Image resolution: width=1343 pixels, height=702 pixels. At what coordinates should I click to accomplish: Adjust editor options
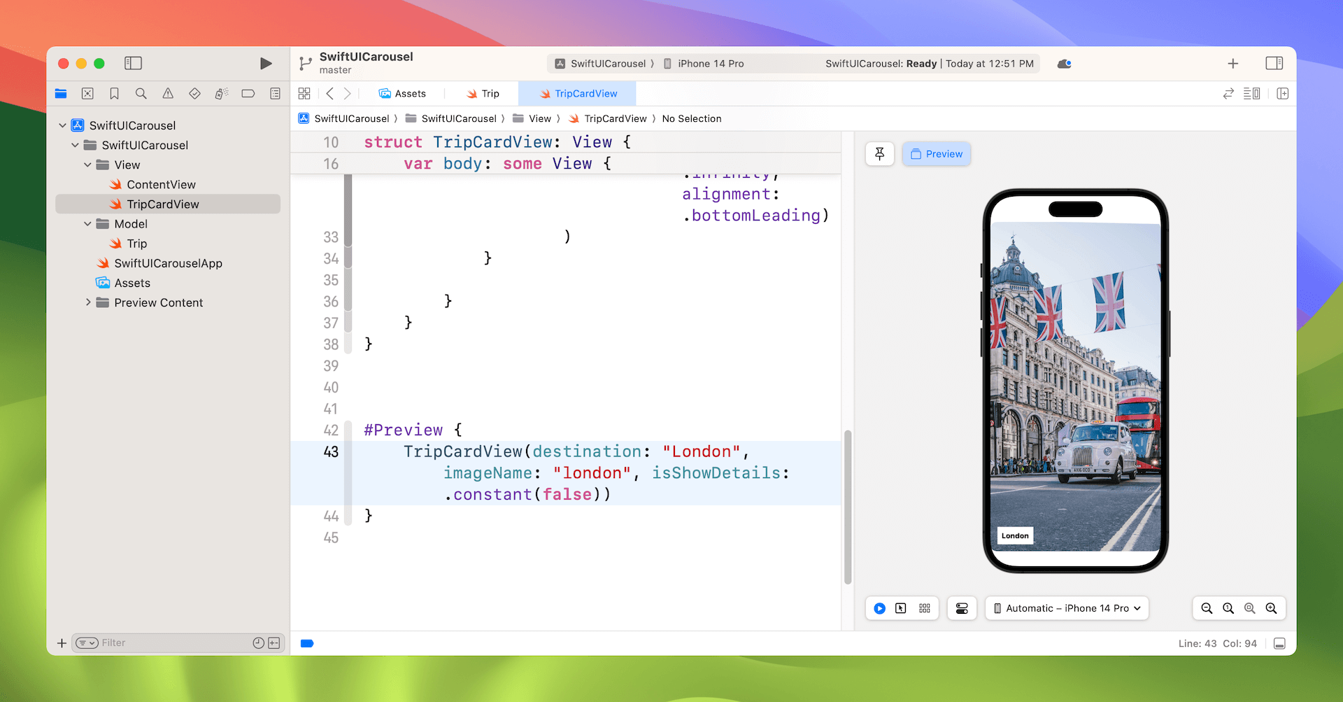click(1252, 94)
